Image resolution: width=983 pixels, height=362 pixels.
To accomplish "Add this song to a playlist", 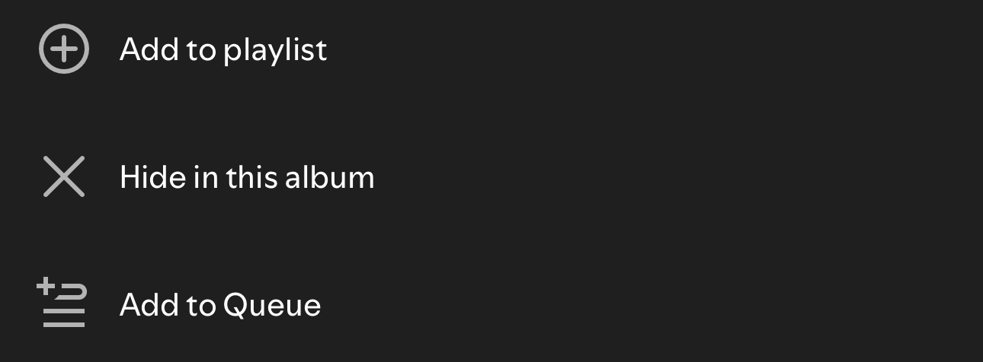I will (223, 50).
